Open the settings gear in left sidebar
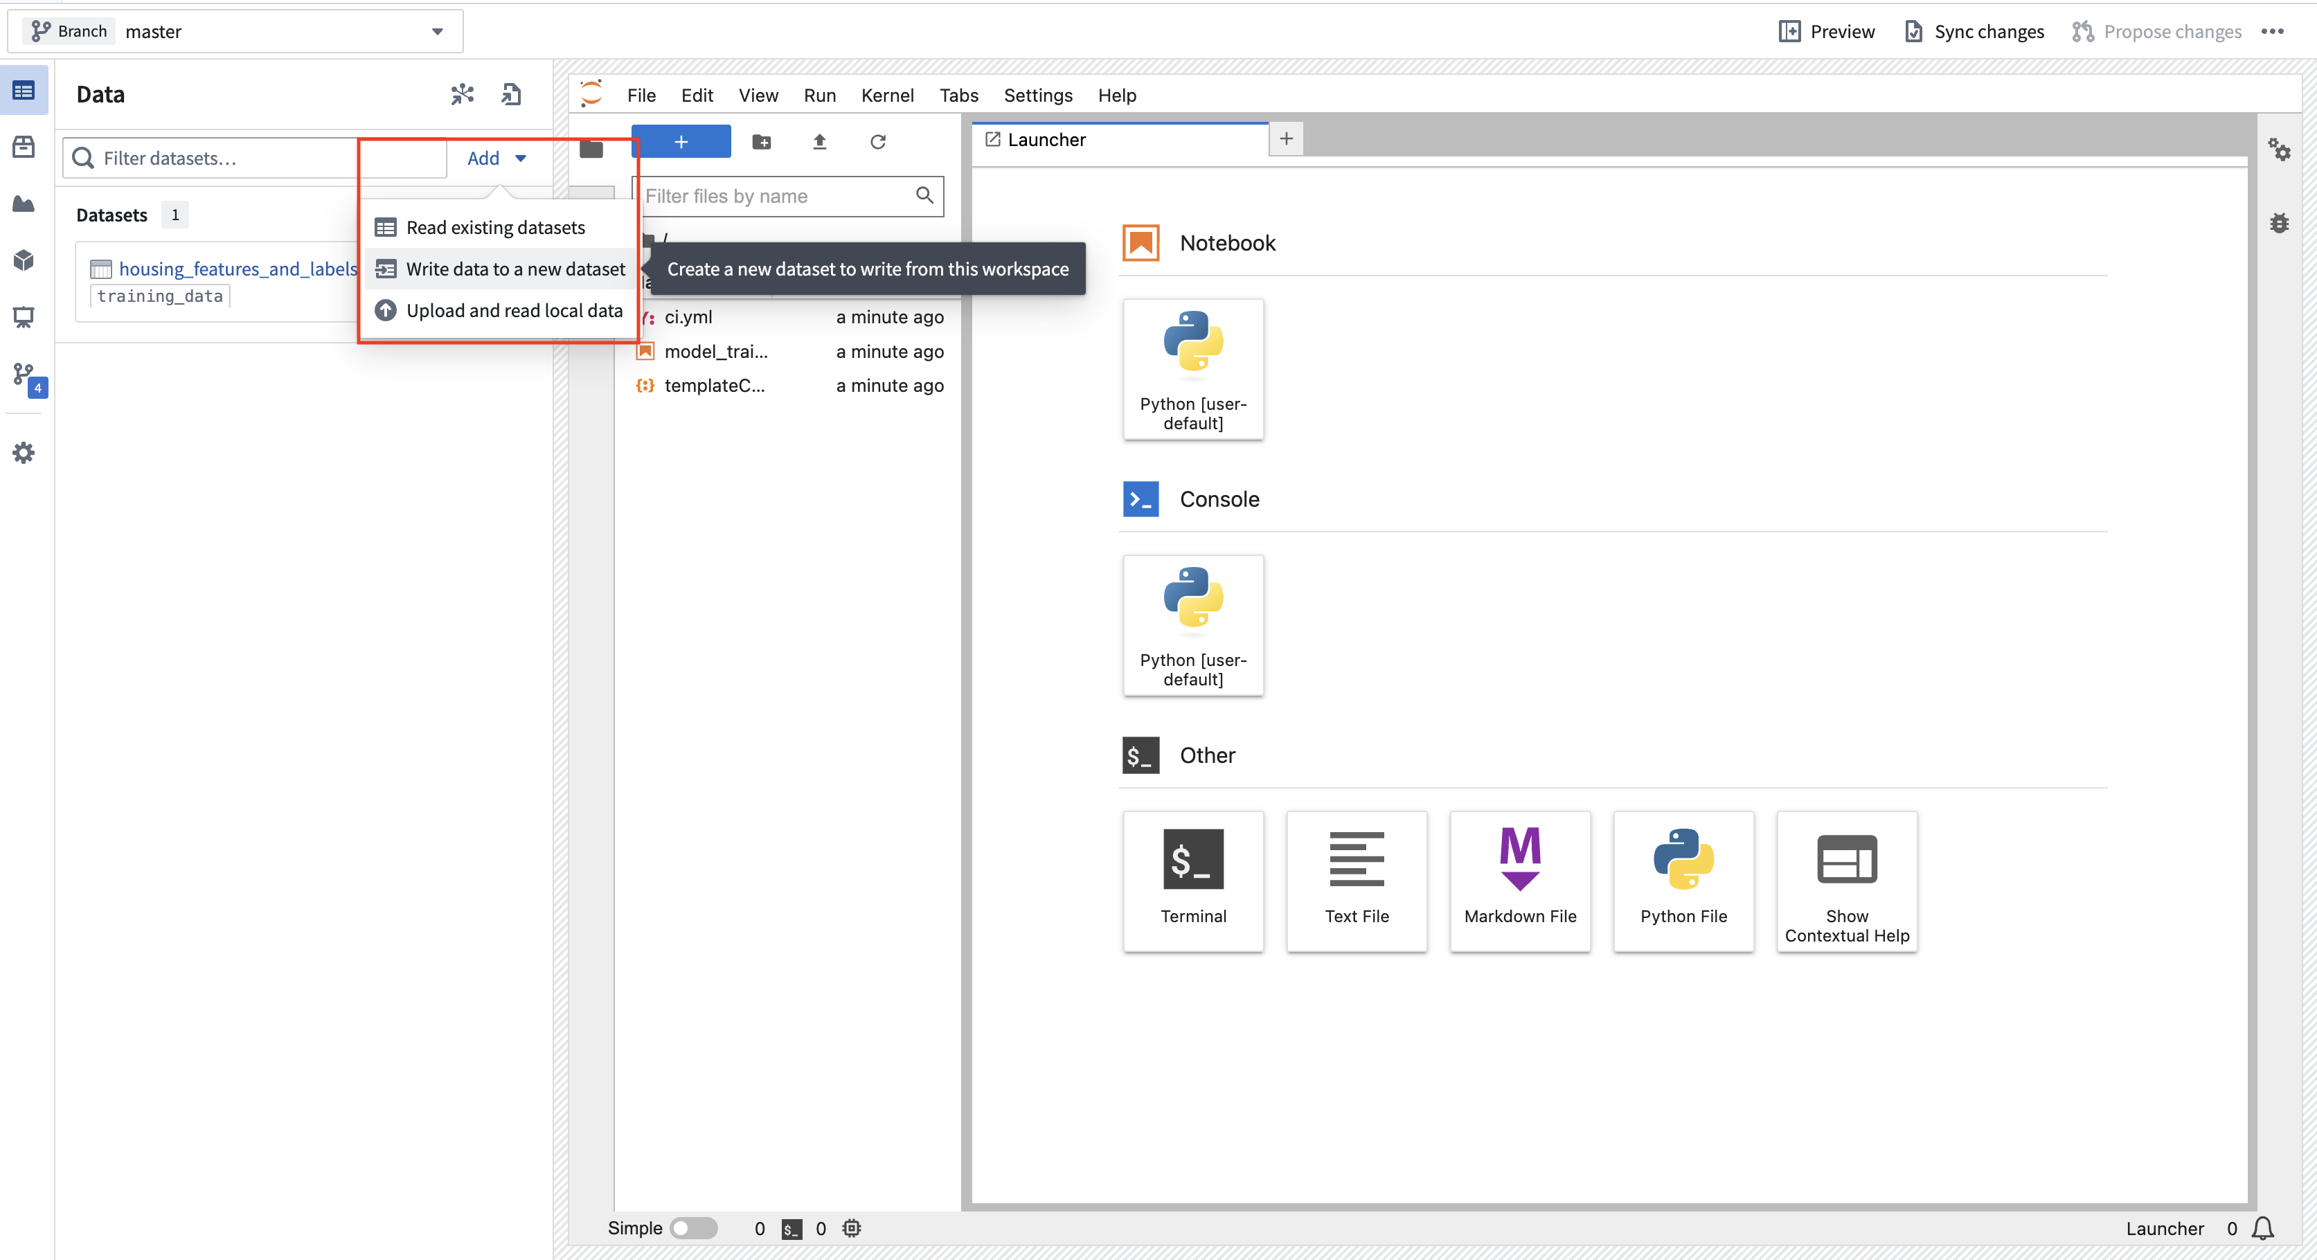The height and width of the screenshot is (1260, 2317). (x=24, y=452)
